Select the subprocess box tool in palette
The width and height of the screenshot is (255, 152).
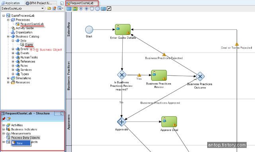(103, 9)
